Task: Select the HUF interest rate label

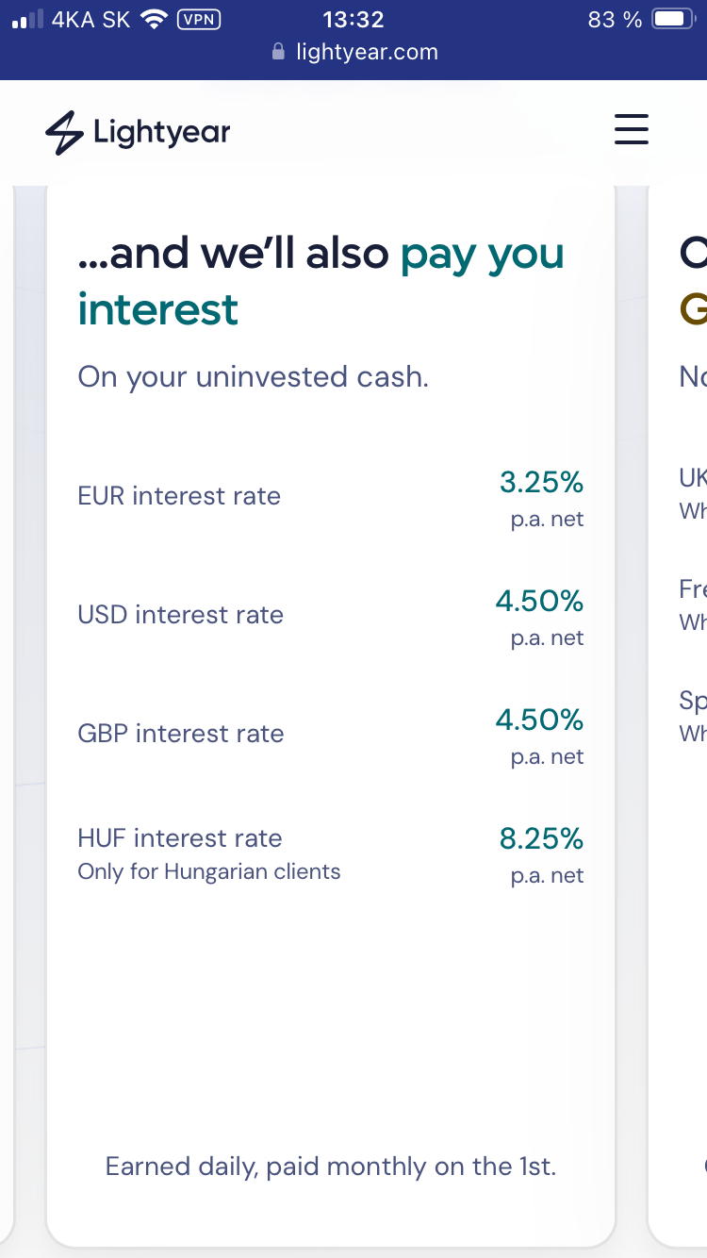Action: click(x=180, y=838)
